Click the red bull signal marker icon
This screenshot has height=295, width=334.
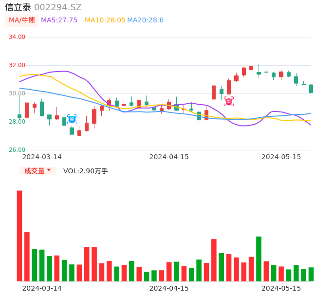[228, 101]
